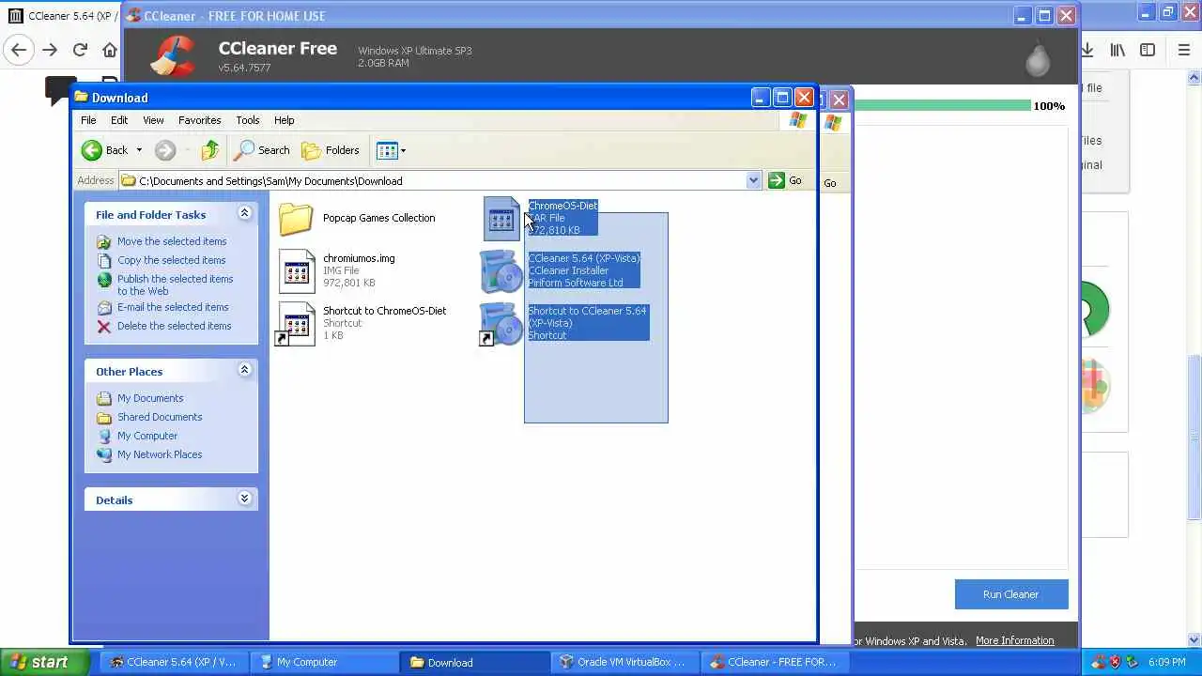Collapse the File and Folder Tasks panel
This screenshot has width=1202, height=676.
244,214
